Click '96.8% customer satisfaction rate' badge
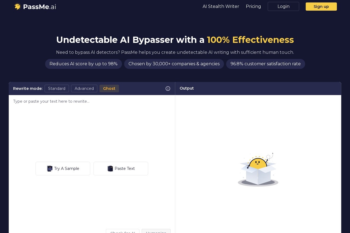 point(266,64)
